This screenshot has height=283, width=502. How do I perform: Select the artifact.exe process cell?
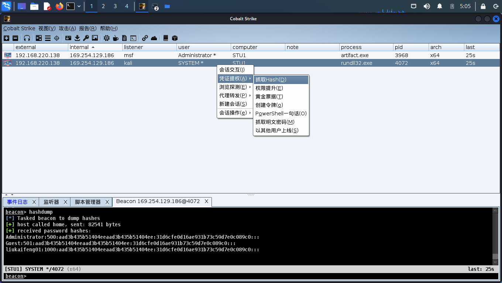click(366, 55)
